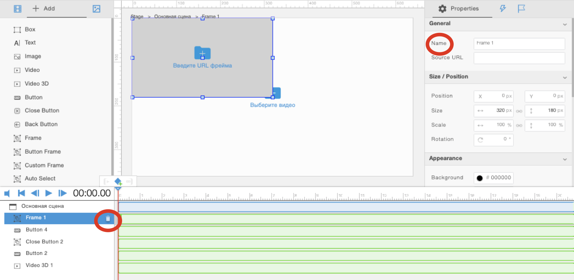Screen dimensions: 574x280
Task: Delete the Frame 1 layer with trash icon
Action: (108, 219)
